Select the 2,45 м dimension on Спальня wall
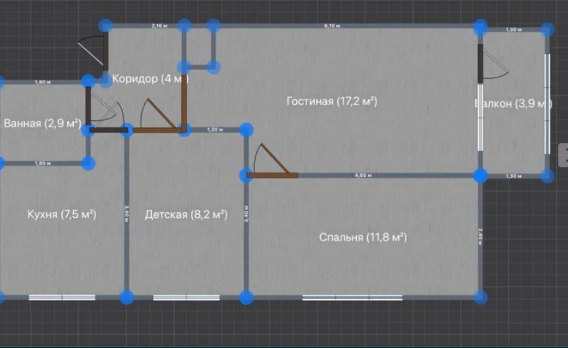This screenshot has width=568, height=348. click(480, 236)
